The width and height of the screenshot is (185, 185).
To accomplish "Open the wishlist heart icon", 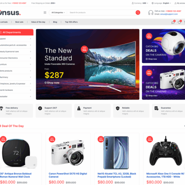I will tap(179, 22).
